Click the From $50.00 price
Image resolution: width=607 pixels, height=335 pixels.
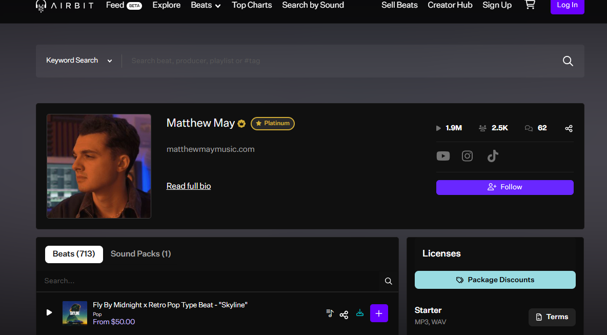(x=114, y=322)
